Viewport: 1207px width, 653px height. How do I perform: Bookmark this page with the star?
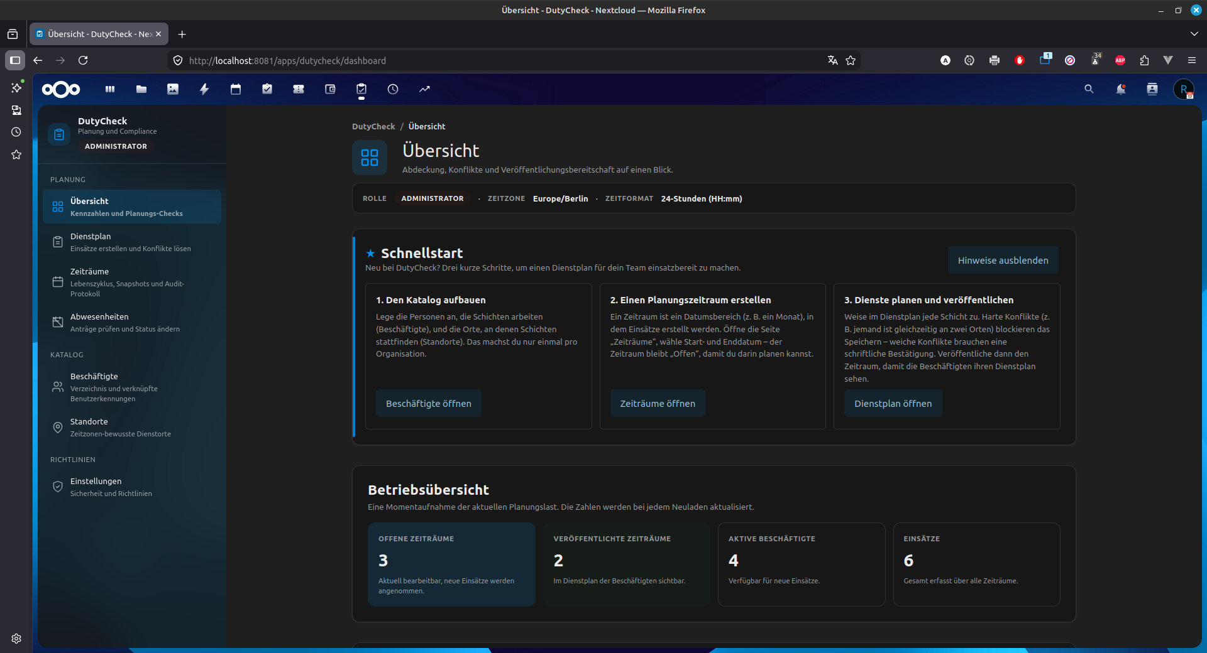click(x=851, y=60)
